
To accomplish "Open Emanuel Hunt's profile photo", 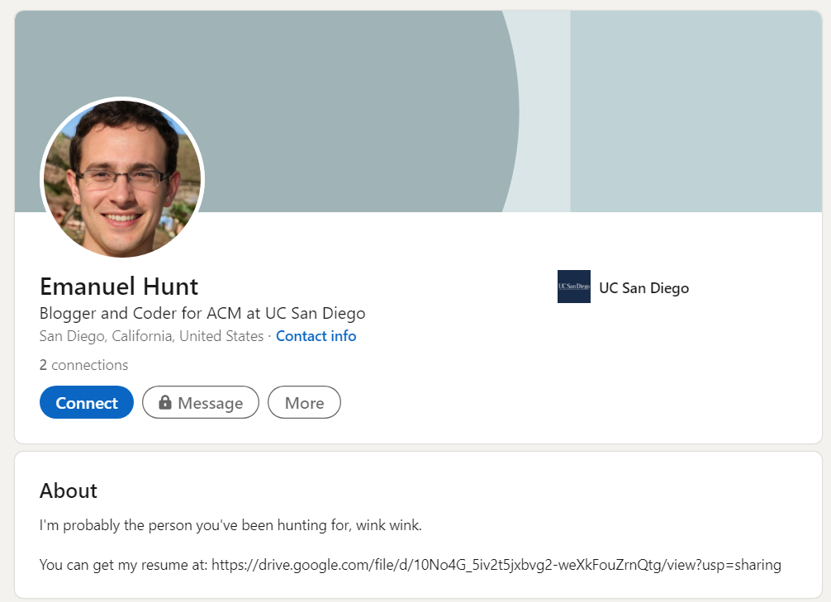I will coord(122,178).
